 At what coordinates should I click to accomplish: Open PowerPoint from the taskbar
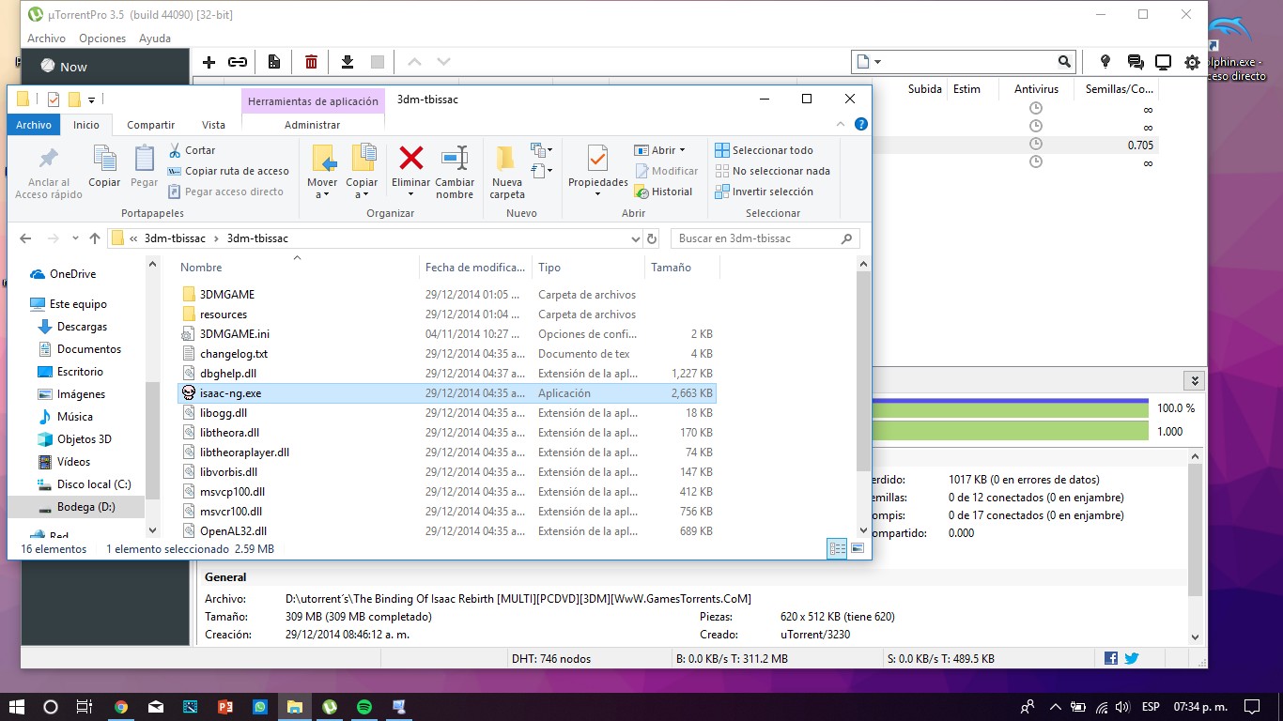coord(224,706)
